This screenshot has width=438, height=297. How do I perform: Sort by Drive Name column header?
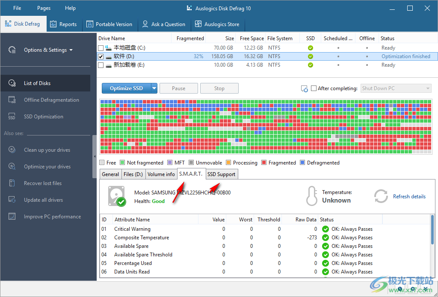[134, 38]
